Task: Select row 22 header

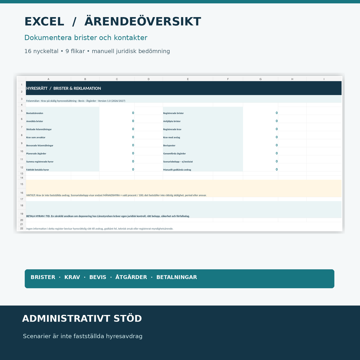Action: [x=22, y=229]
